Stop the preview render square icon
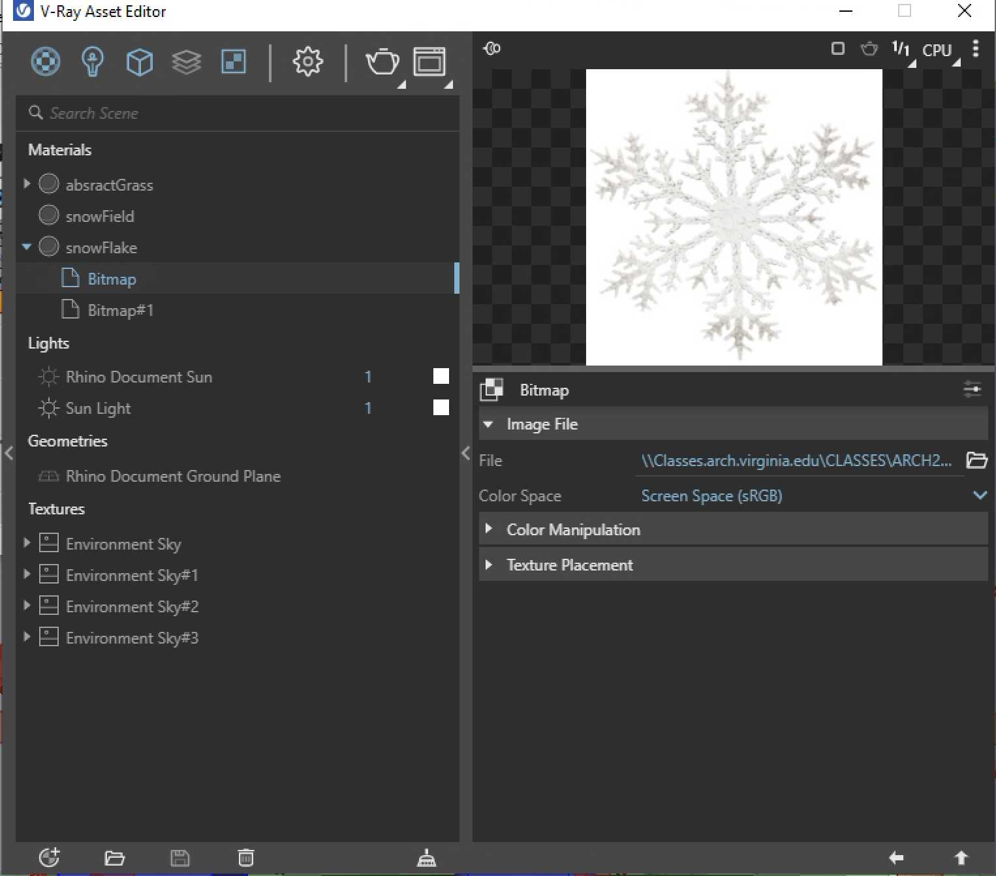The height and width of the screenshot is (876, 996). tap(838, 48)
